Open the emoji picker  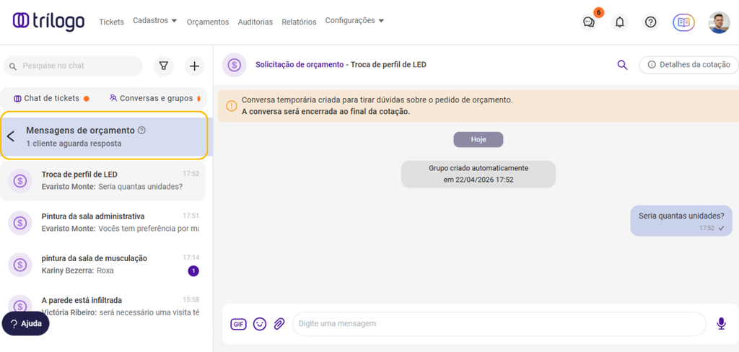260,324
